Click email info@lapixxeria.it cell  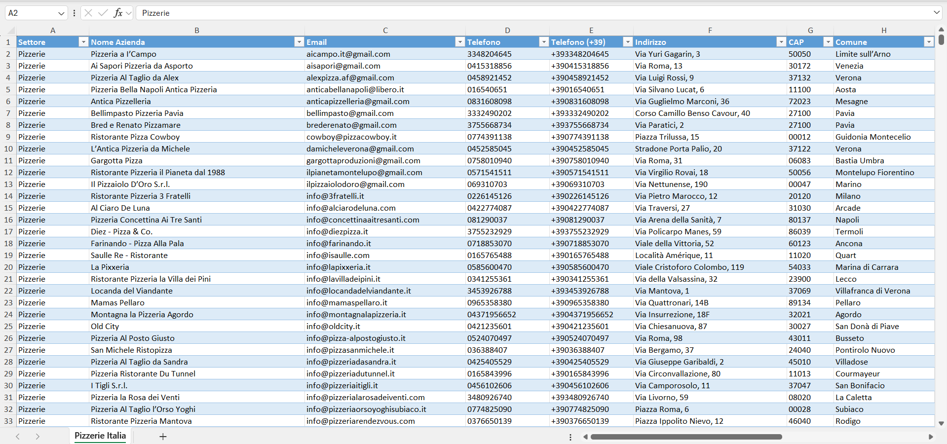[x=385, y=267]
